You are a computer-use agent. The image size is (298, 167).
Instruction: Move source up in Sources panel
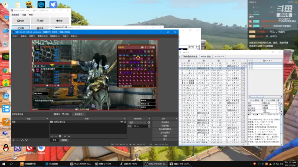tap(65, 136)
